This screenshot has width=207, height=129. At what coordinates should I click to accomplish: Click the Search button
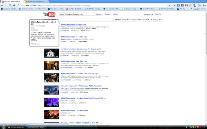[99, 14]
